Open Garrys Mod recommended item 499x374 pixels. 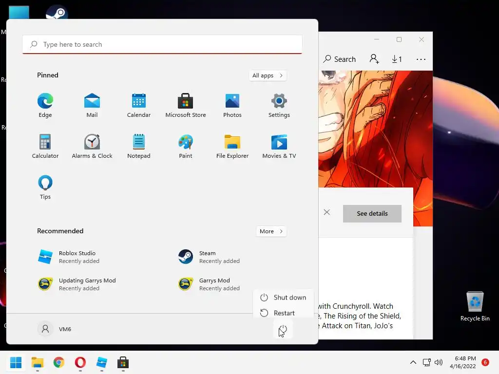209,284
